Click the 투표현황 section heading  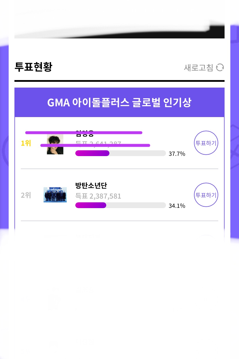pos(33,67)
